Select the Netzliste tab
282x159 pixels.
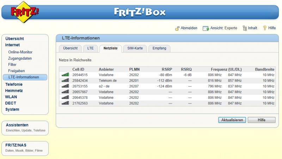click(110, 48)
